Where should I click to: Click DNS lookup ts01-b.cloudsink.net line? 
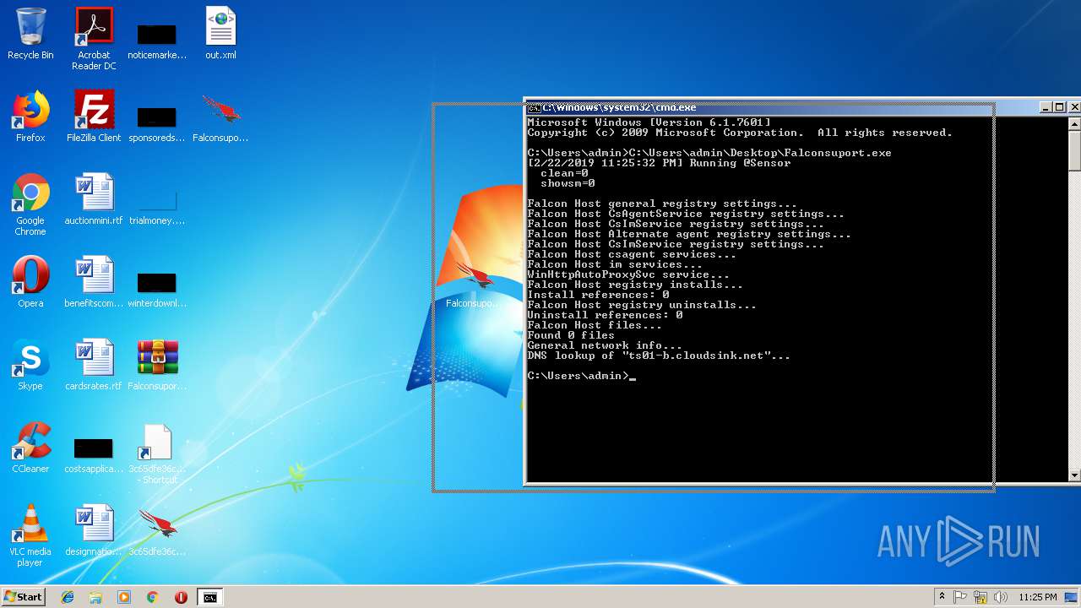pyautogui.click(x=659, y=356)
